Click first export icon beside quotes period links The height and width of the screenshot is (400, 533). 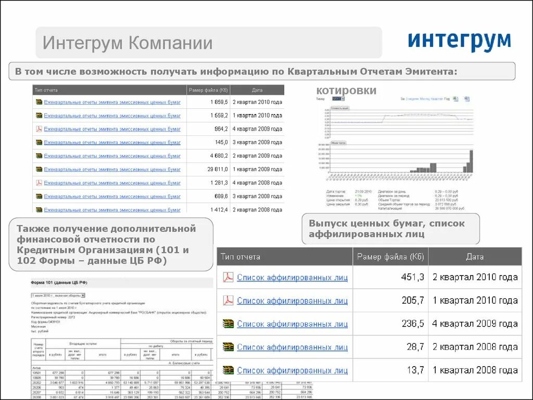[x=455, y=99]
